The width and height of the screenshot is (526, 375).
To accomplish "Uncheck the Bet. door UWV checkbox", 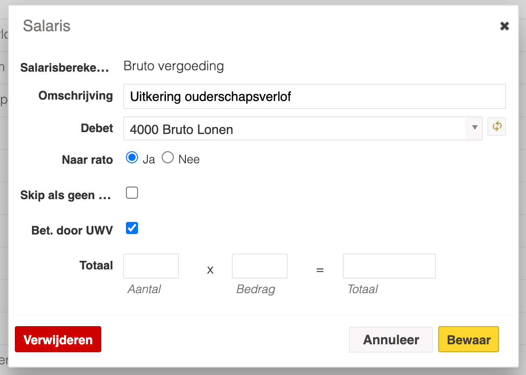I will 132,228.
